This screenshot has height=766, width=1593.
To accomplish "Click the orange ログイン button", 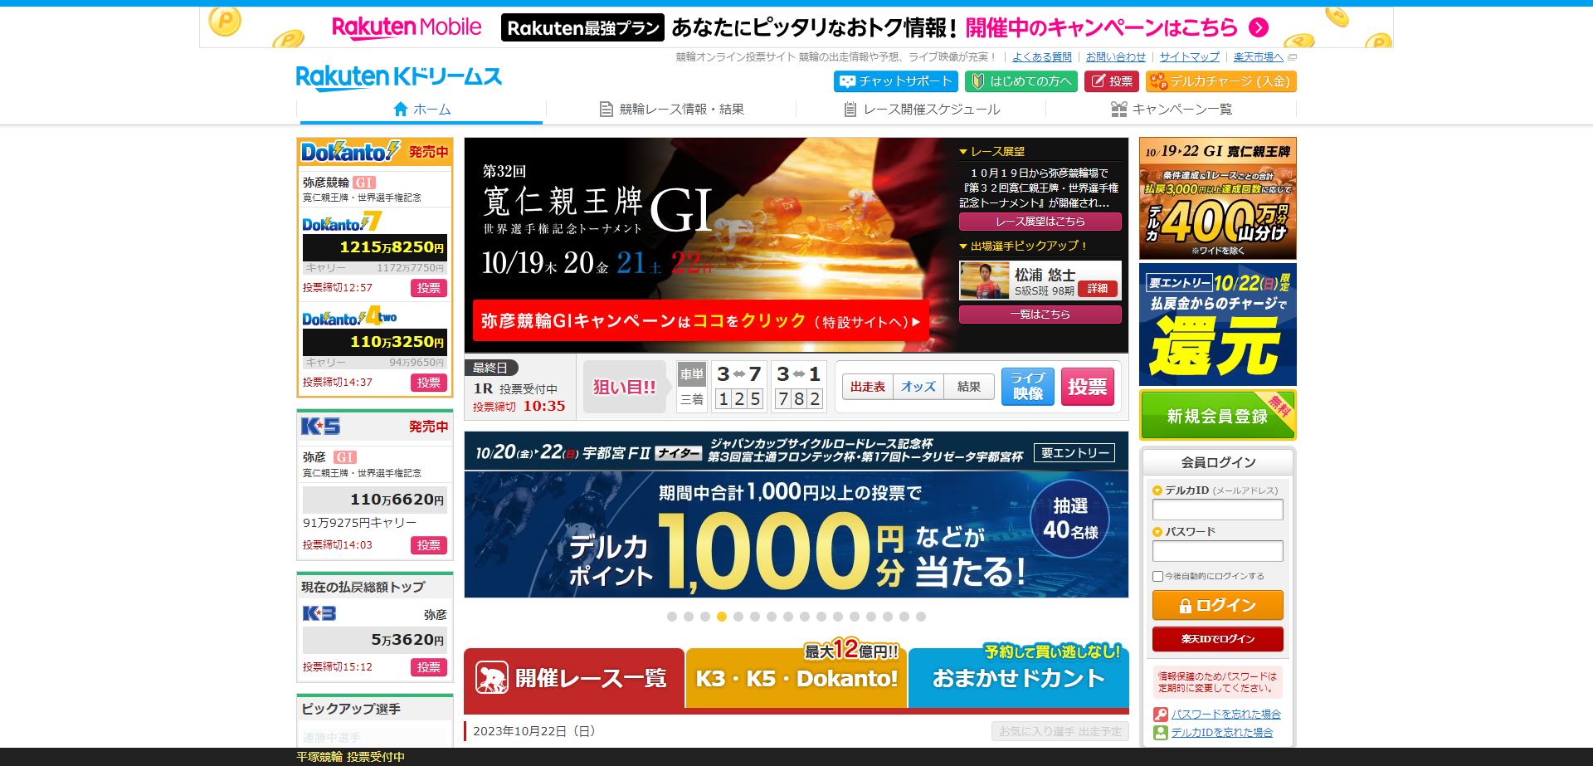I will (x=1216, y=605).
